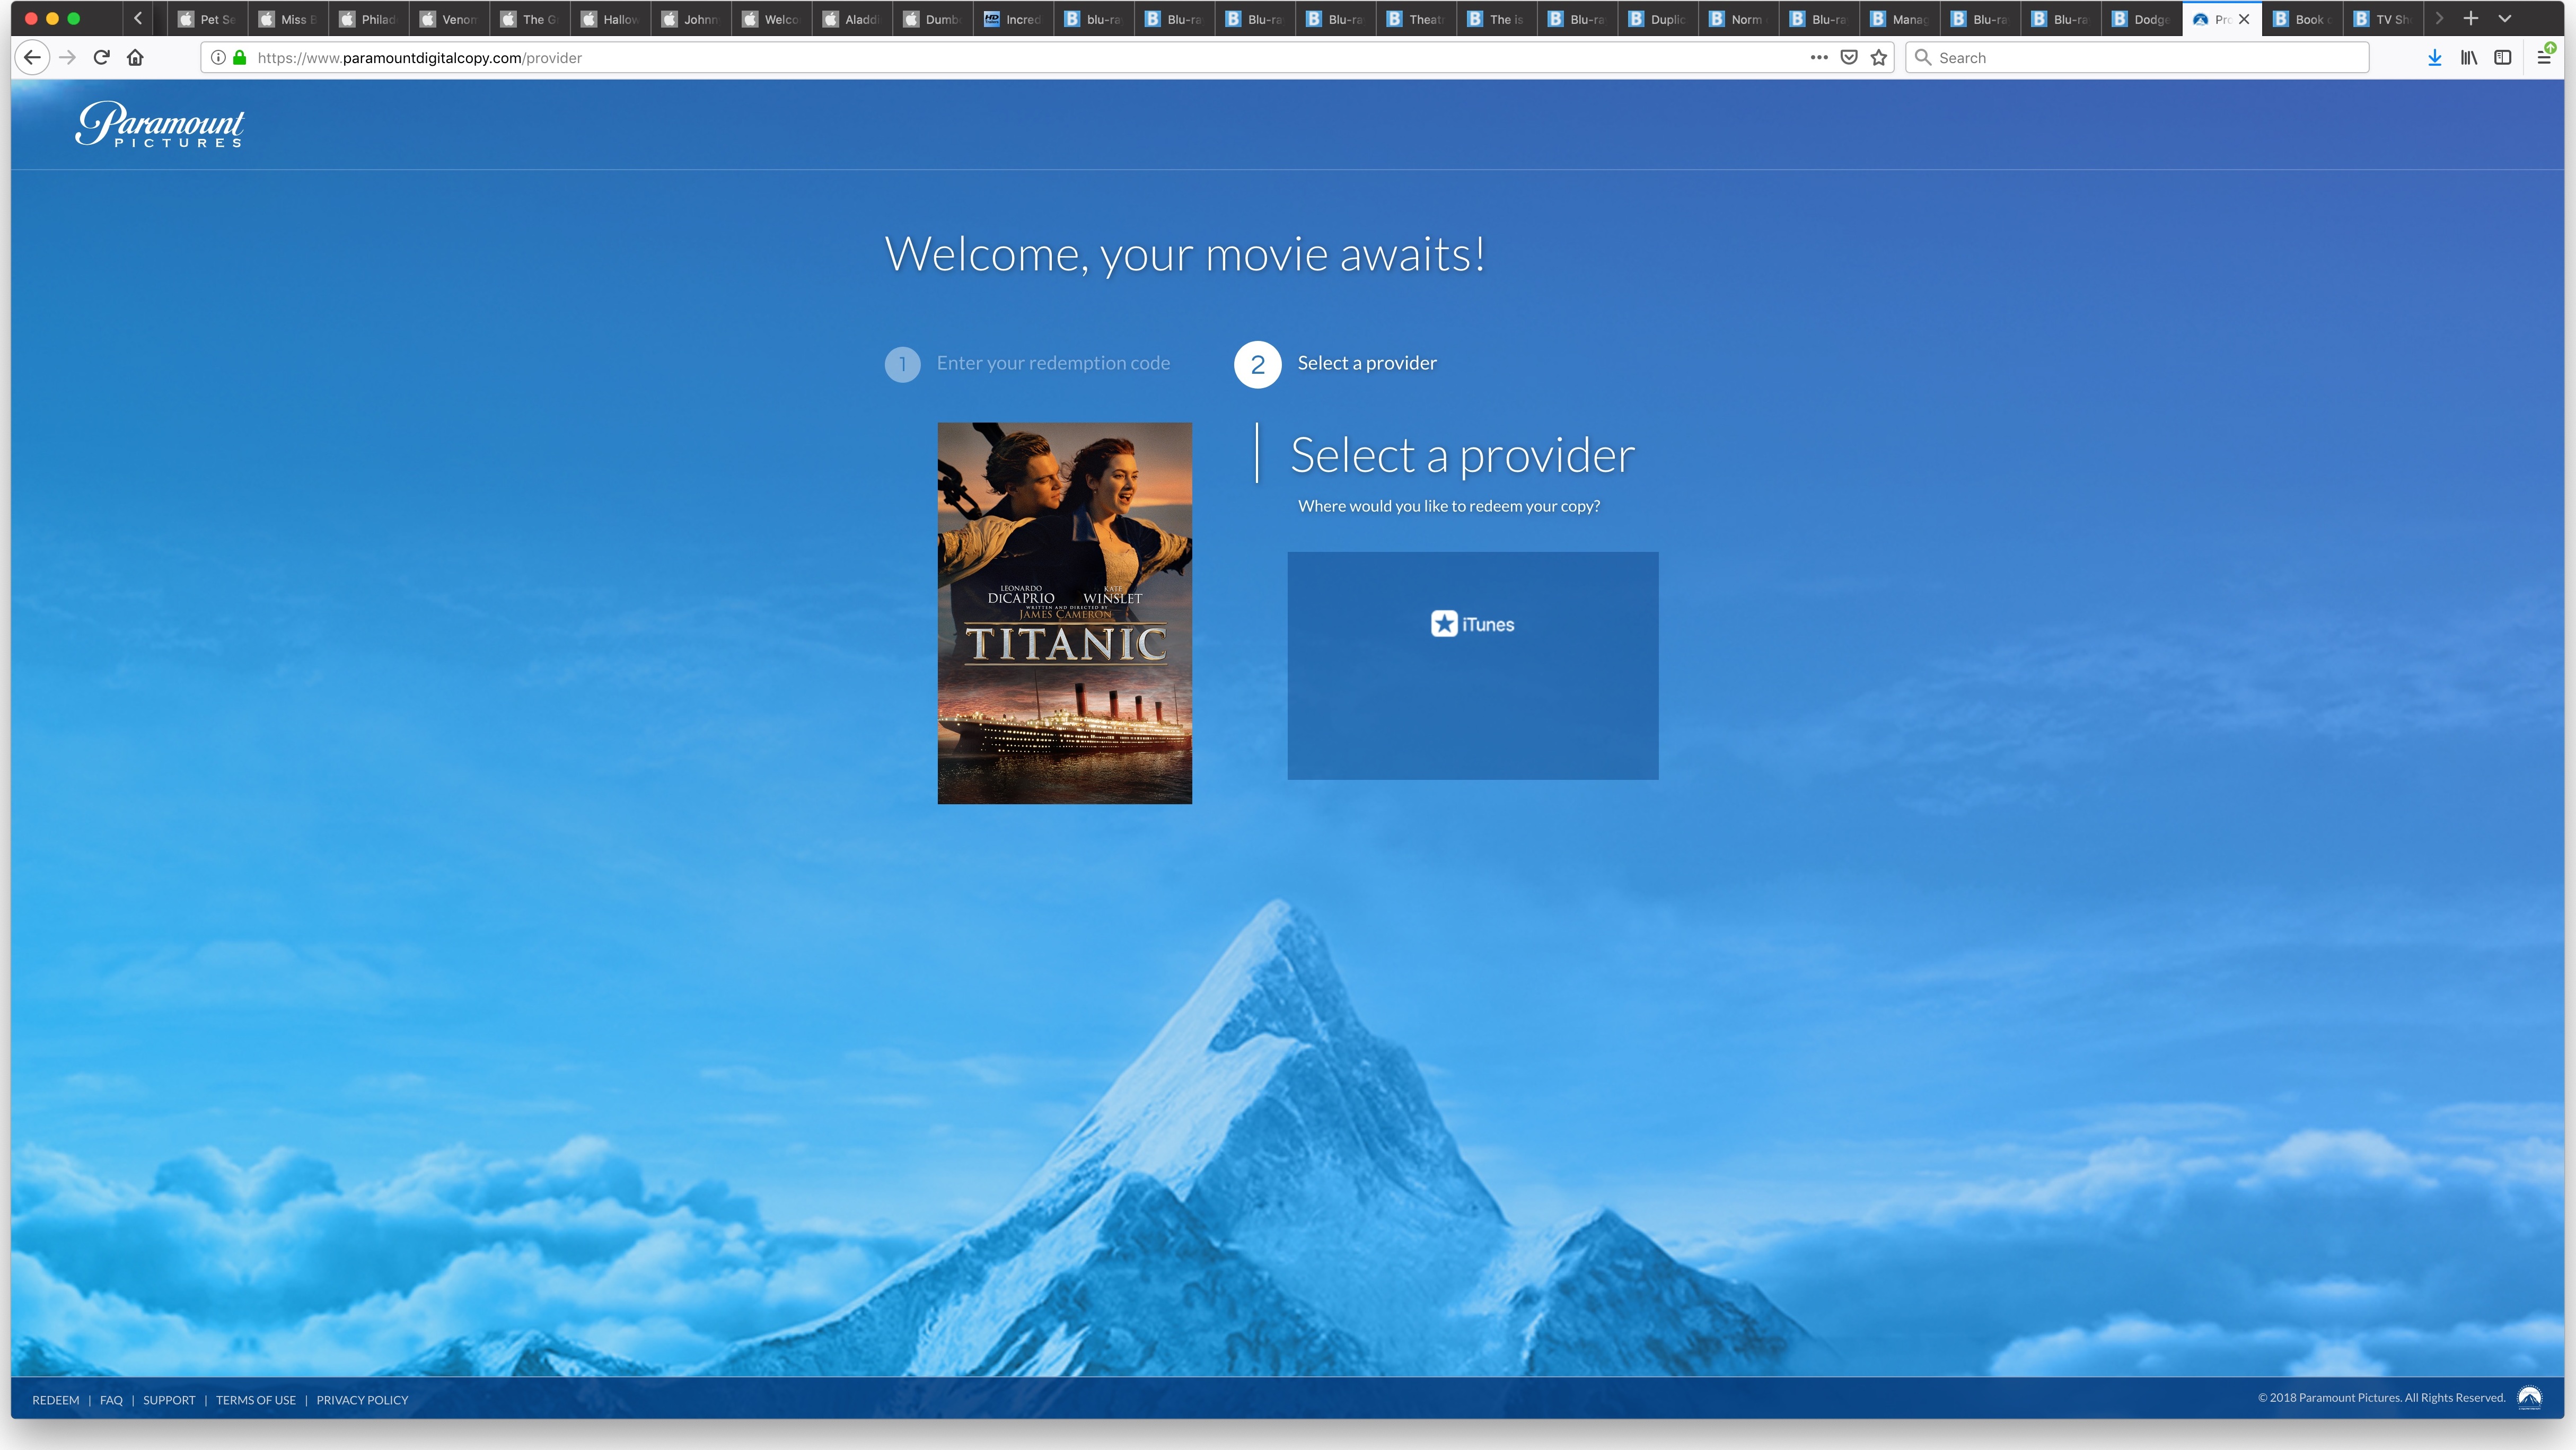Click step 2 circle
The width and height of the screenshot is (2576, 1450).
click(1258, 365)
